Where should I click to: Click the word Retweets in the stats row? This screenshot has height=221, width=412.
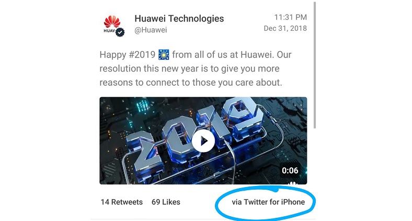[x=127, y=202]
